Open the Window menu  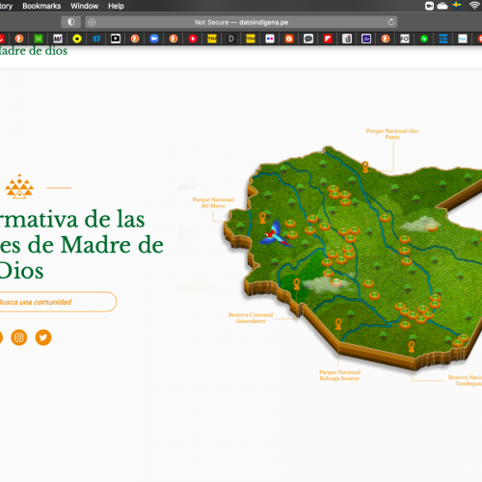(x=85, y=6)
